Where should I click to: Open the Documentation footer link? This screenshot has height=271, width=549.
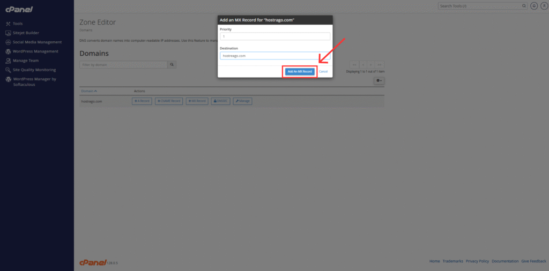[x=505, y=261]
